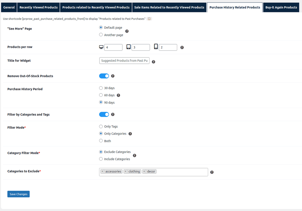302x211 pixels.
Task: Toggle off Filter by Categories and Tags
Action: tap(104, 114)
